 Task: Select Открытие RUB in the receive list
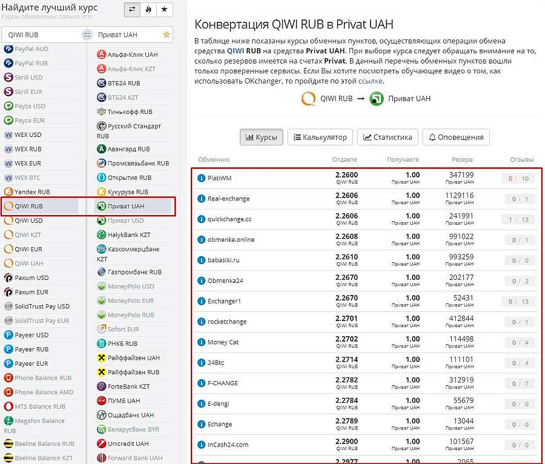pyautogui.click(x=124, y=177)
